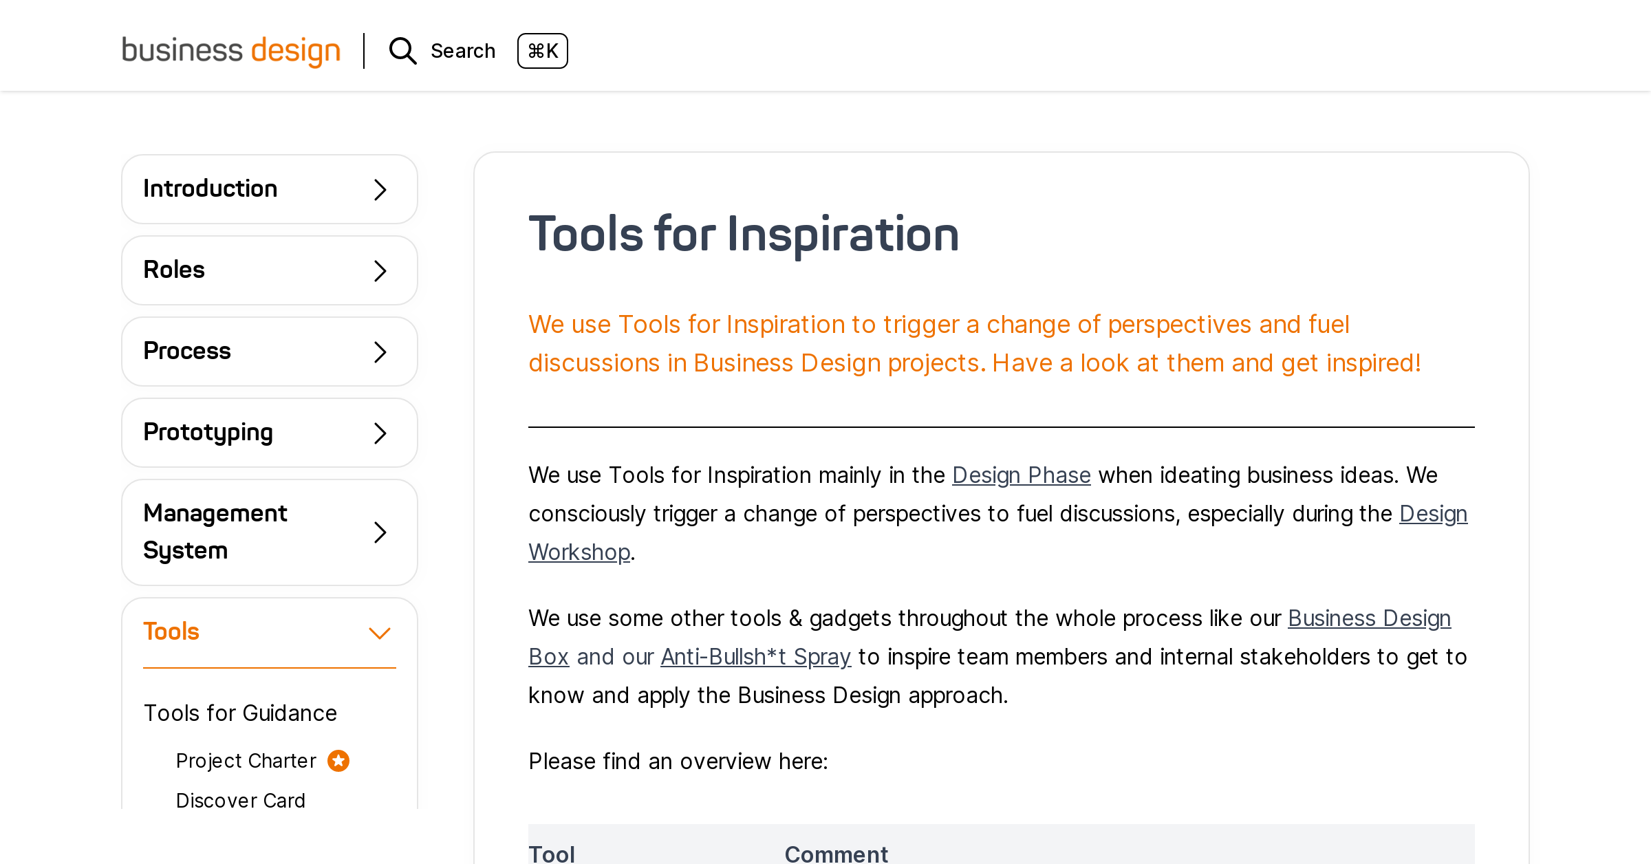Click Search to open the search field

click(x=463, y=50)
